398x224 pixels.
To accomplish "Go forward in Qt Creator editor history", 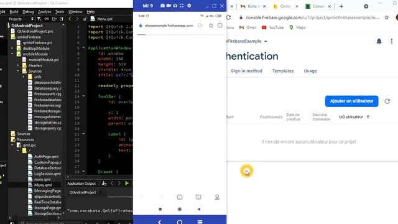I will [x=77, y=19].
